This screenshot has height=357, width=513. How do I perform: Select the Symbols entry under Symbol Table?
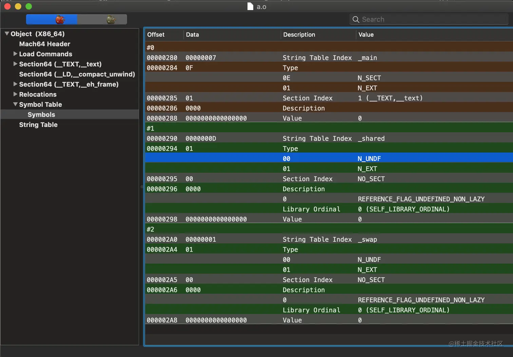coord(41,115)
